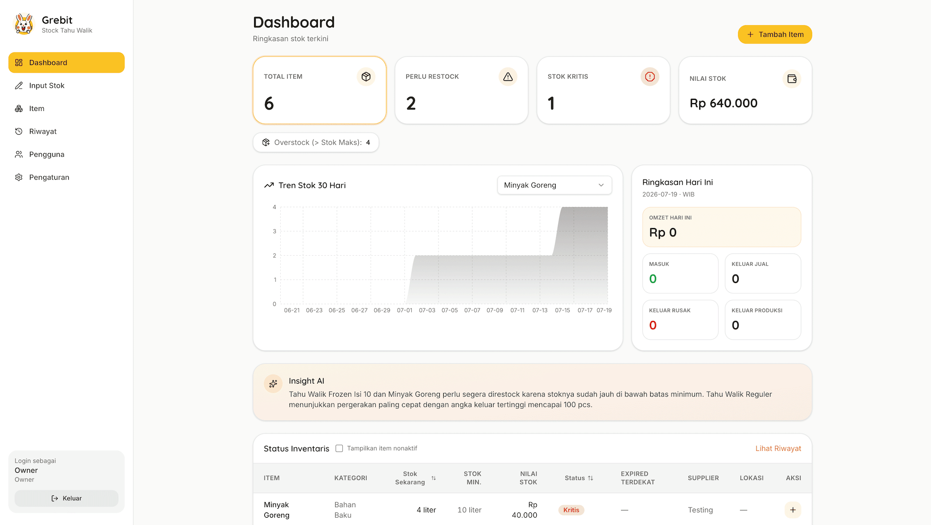Screen dimensions: 931x525
Task: Open Input Stok page
Action: click(x=66, y=85)
